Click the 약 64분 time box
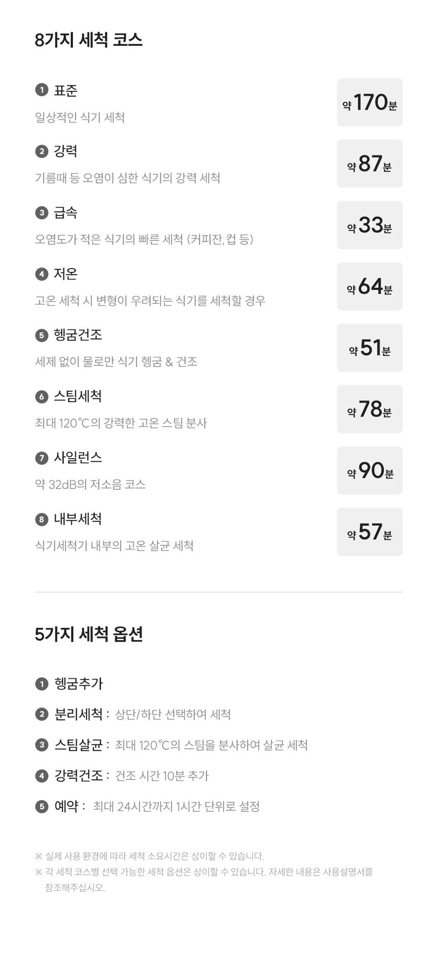The height and width of the screenshot is (980, 438). pos(370,286)
